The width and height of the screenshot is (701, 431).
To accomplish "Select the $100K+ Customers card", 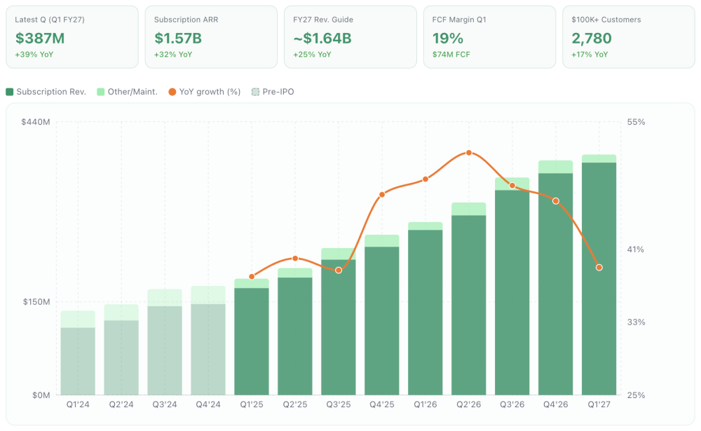I will pyautogui.click(x=629, y=37).
